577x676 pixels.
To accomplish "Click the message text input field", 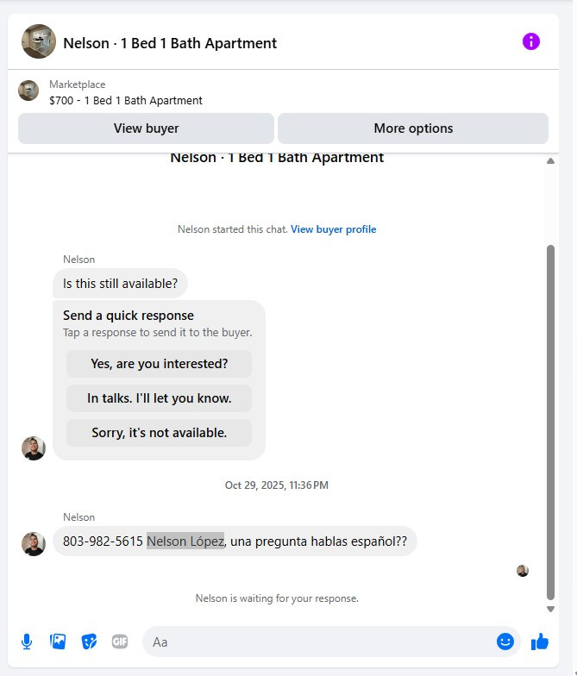I will click(x=319, y=642).
